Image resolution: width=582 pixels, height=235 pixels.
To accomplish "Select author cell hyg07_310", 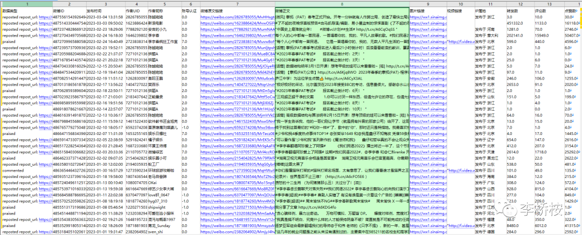I will tap(164, 201).
